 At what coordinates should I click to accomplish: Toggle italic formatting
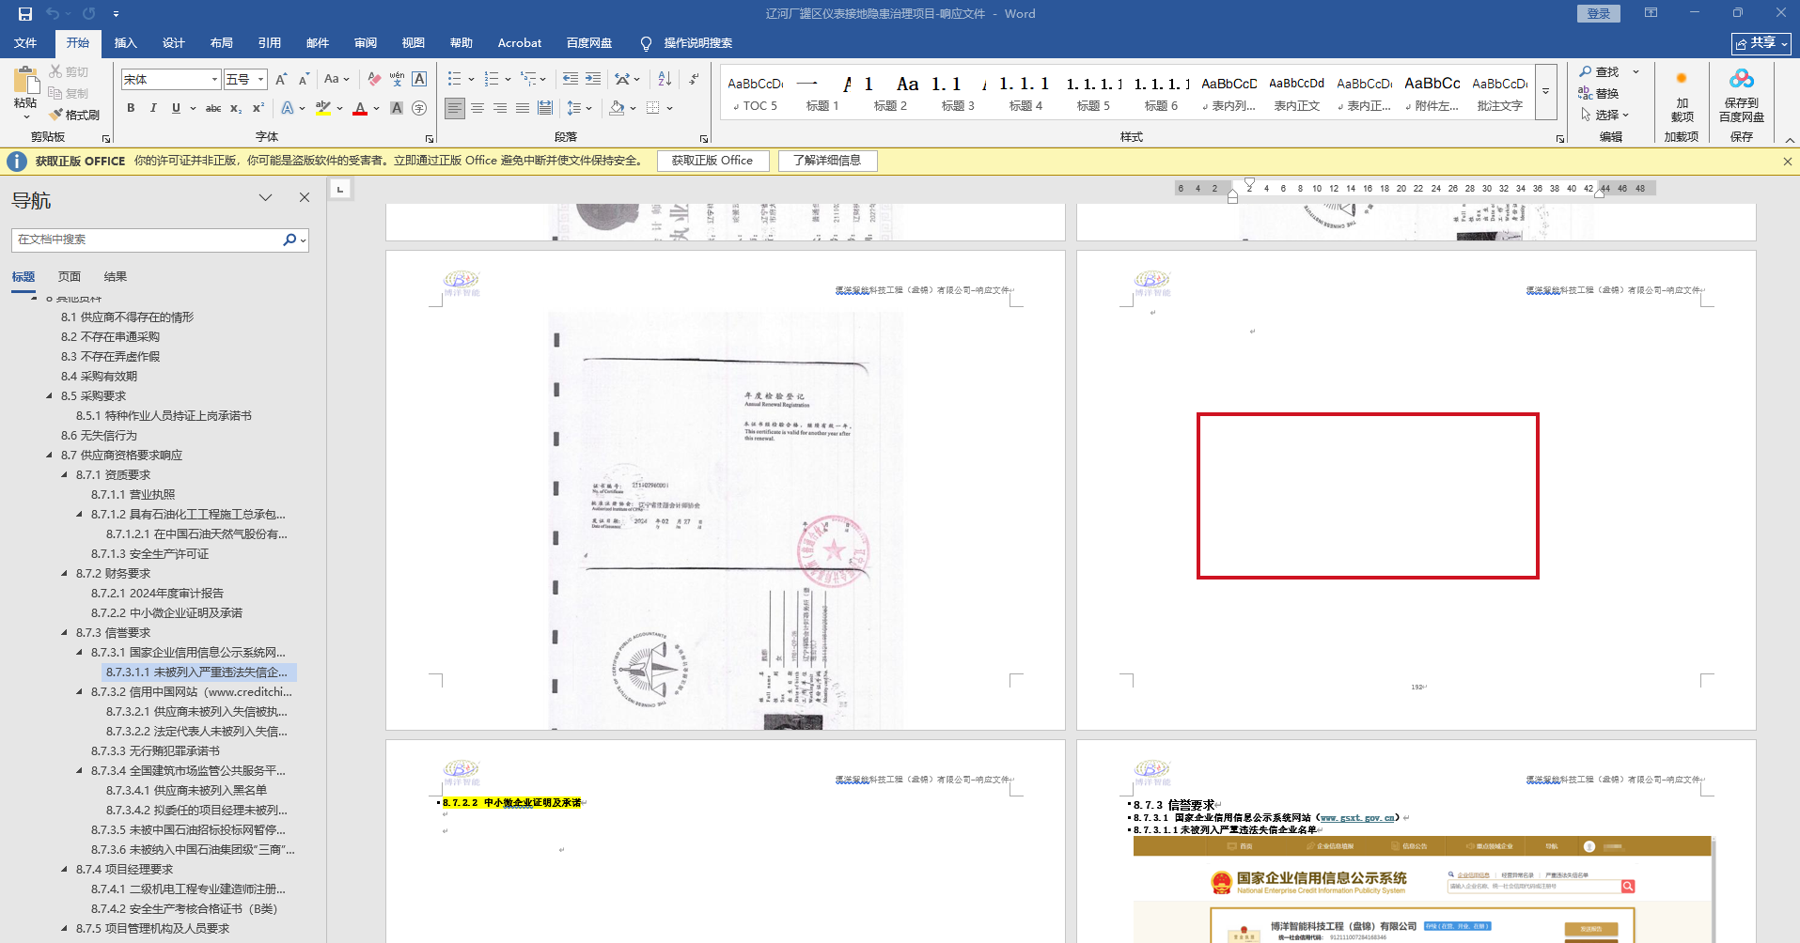153,108
